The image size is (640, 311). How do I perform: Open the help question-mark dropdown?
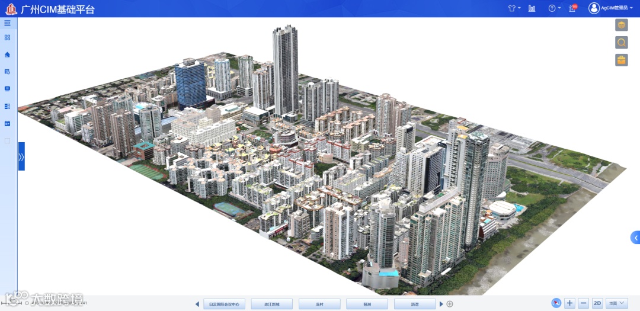tap(554, 8)
